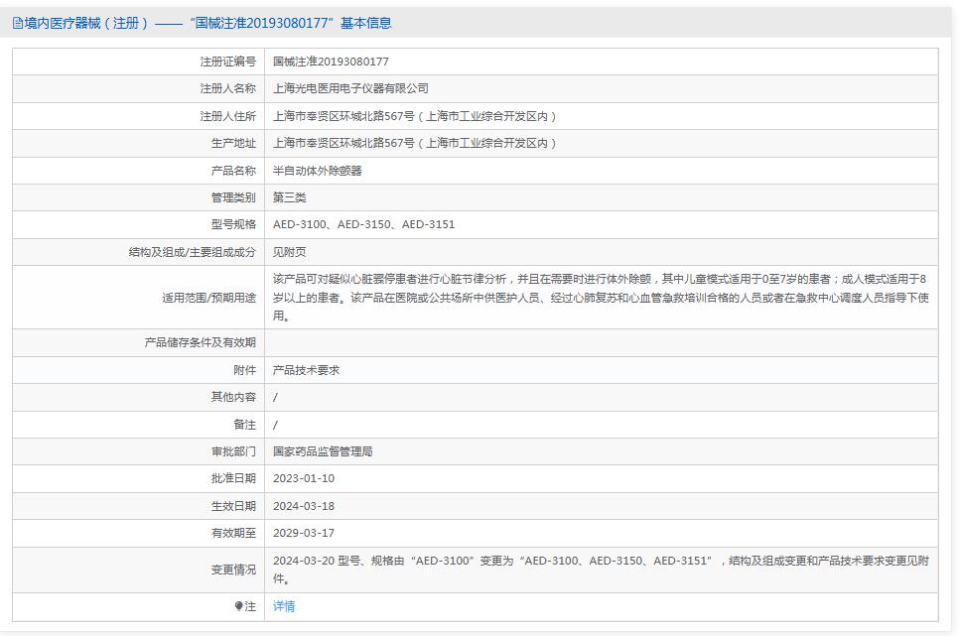Viewport: 959px width, 636px height.
Task: Click the 注册人住所 row label
Action: point(228,116)
